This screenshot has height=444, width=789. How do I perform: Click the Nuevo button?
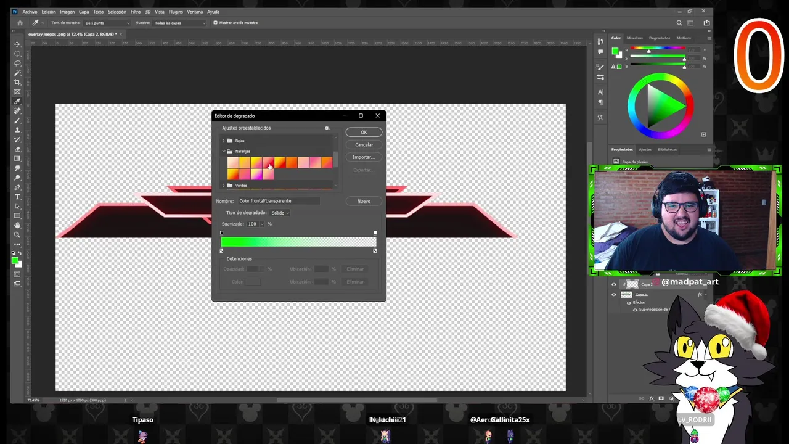tap(364, 201)
